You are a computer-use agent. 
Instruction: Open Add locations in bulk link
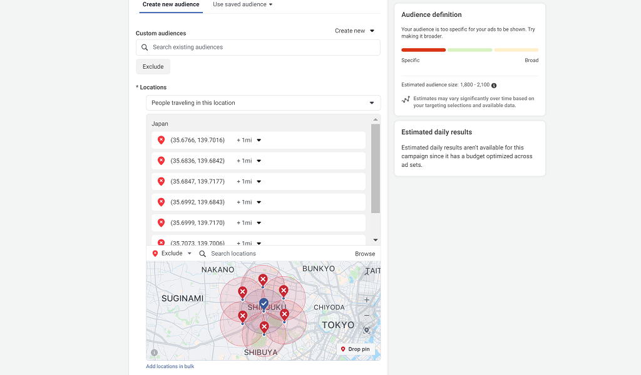coord(170,366)
